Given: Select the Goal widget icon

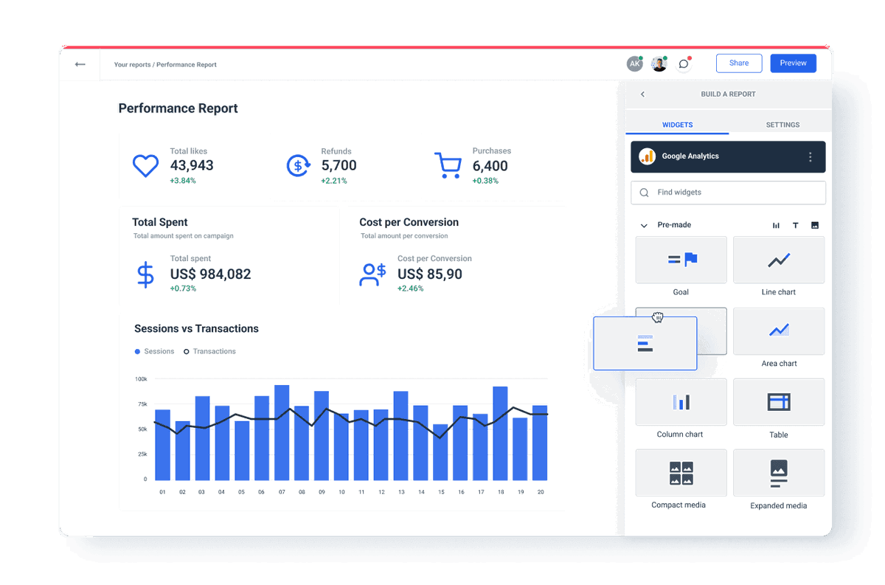Looking at the screenshot, I should tap(681, 260).
